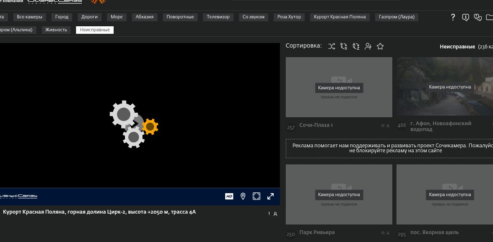Show 'Поворотные' cameras tab
Image resolution: width=493 pixels, height=242 pixels.
[180, 17]
